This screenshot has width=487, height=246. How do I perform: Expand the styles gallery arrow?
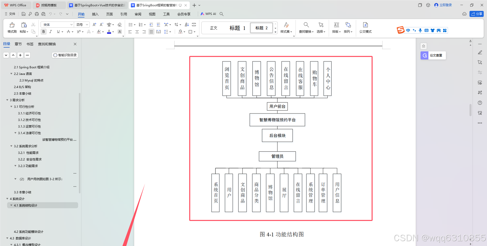coord(275,32)
